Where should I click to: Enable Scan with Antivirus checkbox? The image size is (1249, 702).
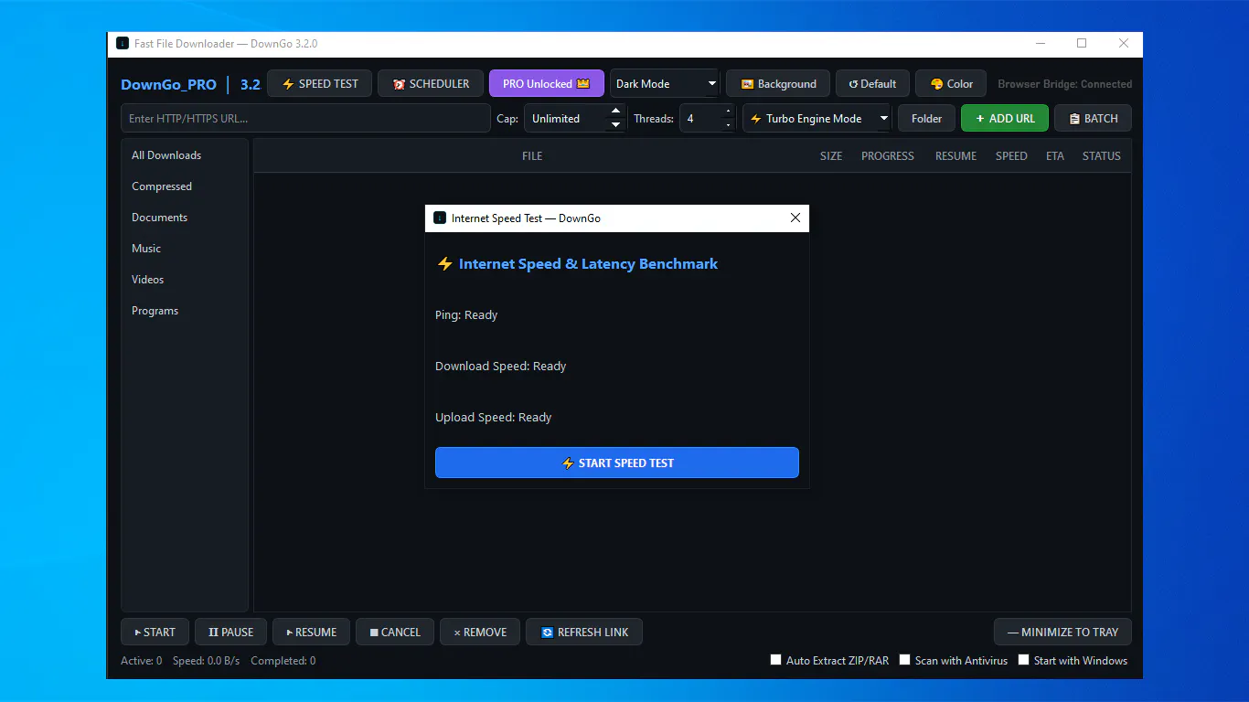[x=905, y=660]
